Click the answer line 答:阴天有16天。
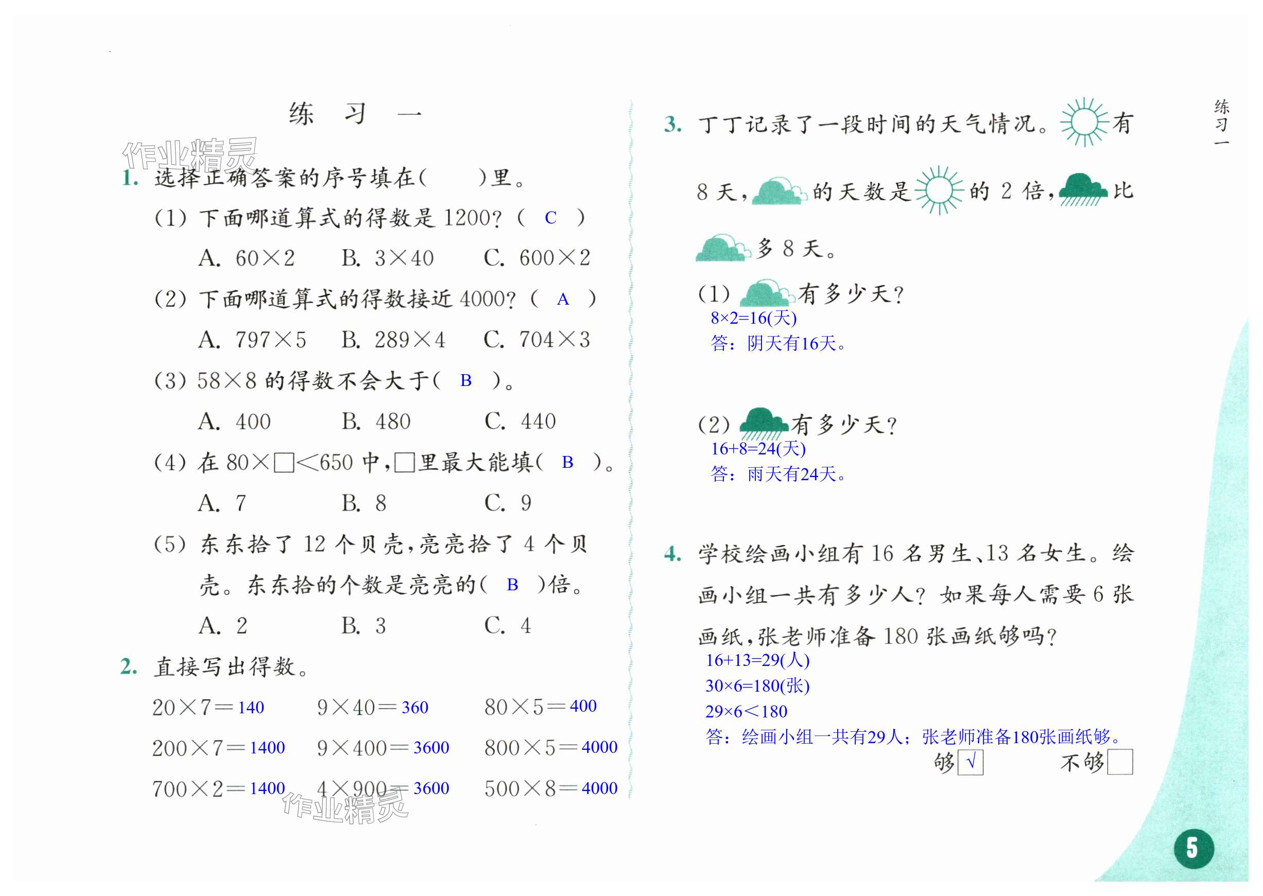1263x896 pixels. click(778, 344)
